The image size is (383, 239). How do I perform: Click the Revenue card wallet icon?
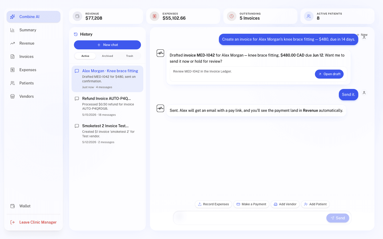[77, 16]
